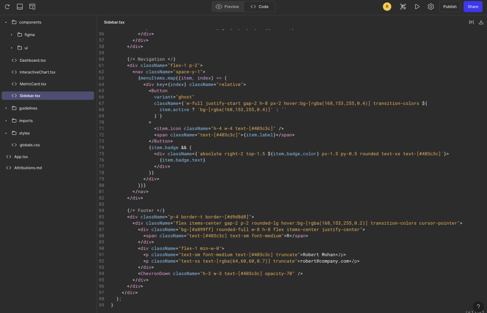
Task: Expand the guidelines folder
Action: (x=6, y=108)
